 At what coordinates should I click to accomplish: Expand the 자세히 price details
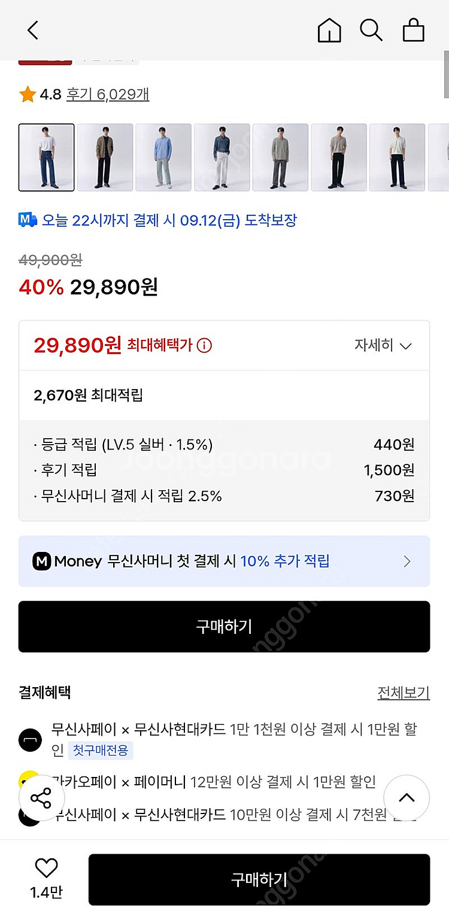point(383,345)
